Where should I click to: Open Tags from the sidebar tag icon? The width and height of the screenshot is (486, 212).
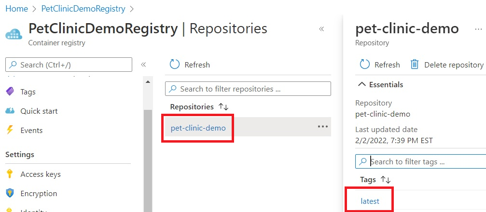pyautogui.click(x=10, y=92)
